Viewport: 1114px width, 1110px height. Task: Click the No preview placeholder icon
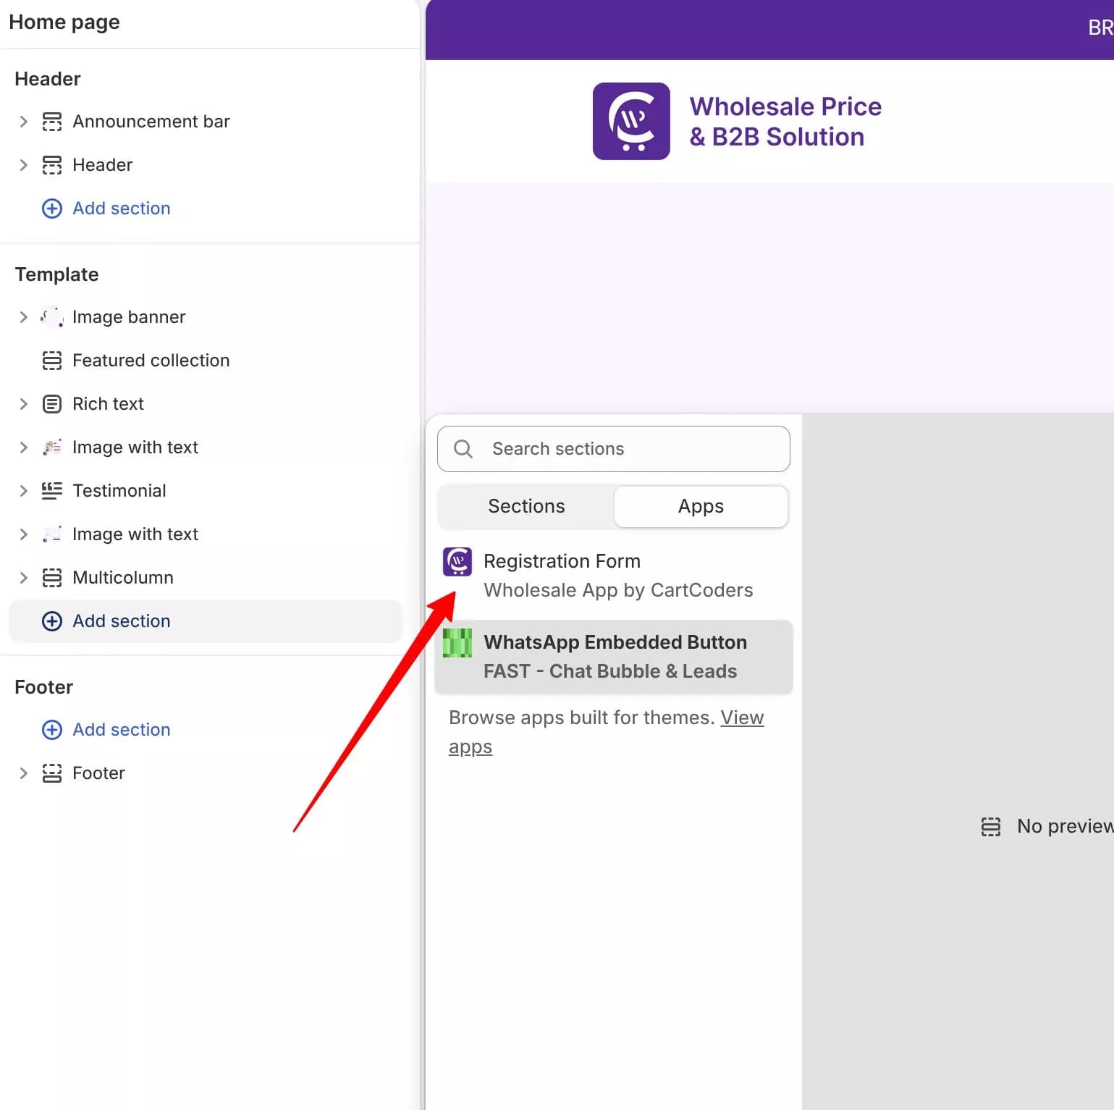click(991, 826)
